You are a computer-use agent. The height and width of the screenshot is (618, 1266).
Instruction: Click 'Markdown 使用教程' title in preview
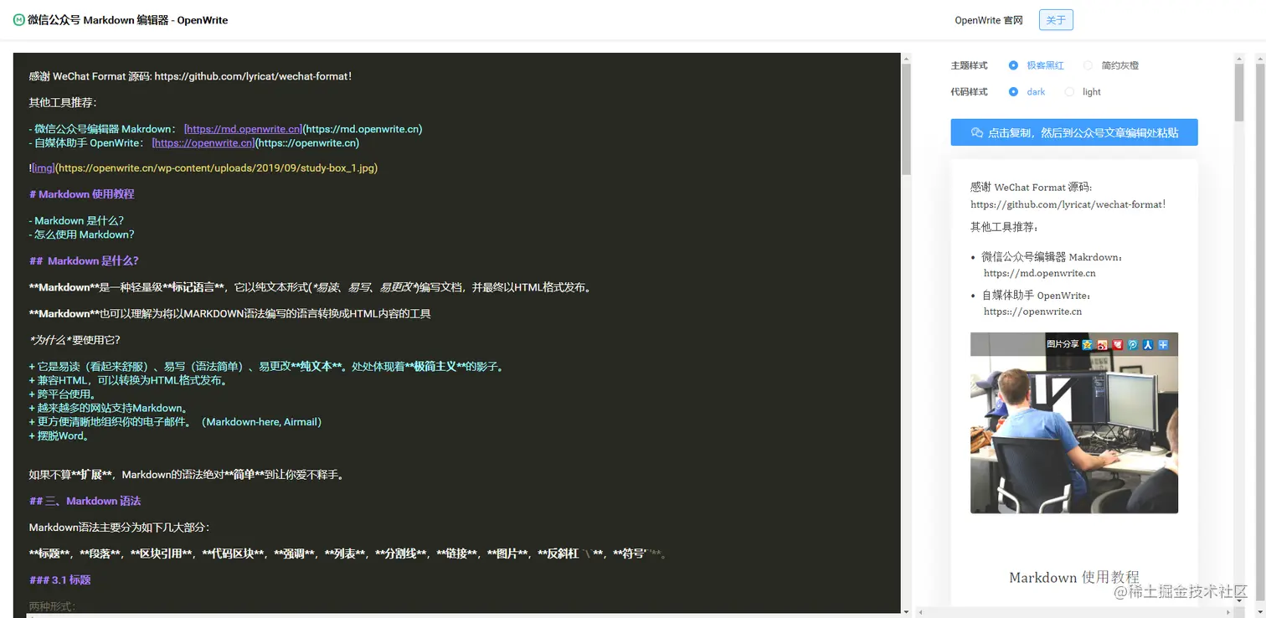1074,577
